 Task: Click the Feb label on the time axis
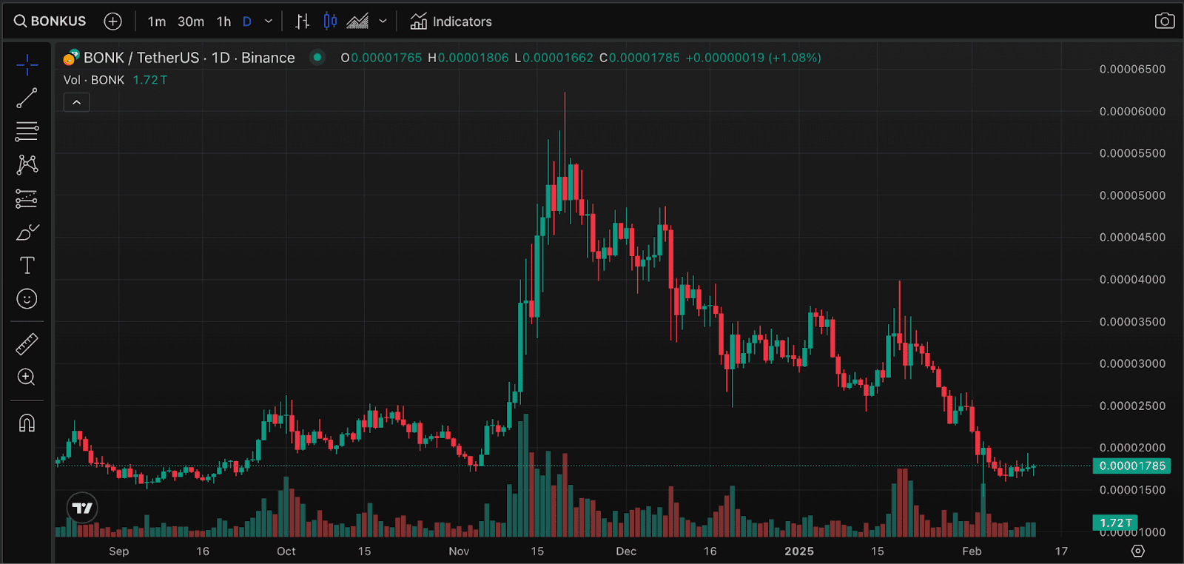(x=972, y=551)
